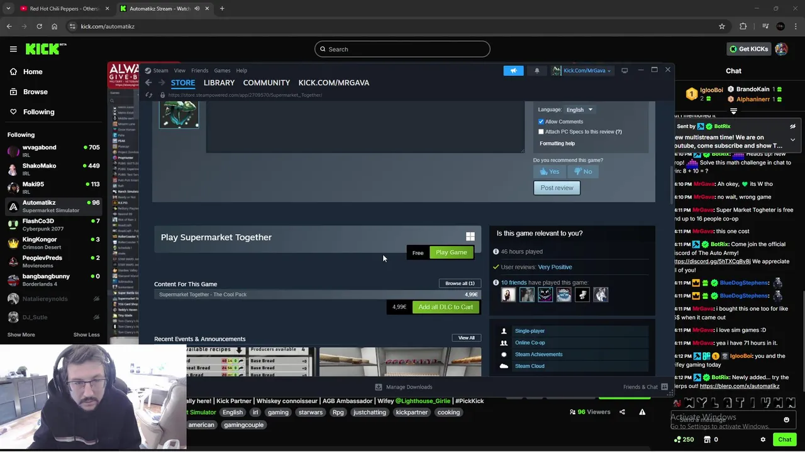Open the chat emoji picker

pyautogui.click(x=786, y=420)
